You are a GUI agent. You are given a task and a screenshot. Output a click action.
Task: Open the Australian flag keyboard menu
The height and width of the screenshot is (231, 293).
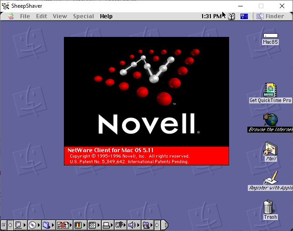point(244,16)
